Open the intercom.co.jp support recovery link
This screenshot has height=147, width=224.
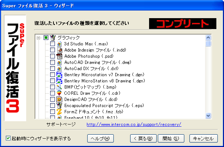[x=134, y=124]
